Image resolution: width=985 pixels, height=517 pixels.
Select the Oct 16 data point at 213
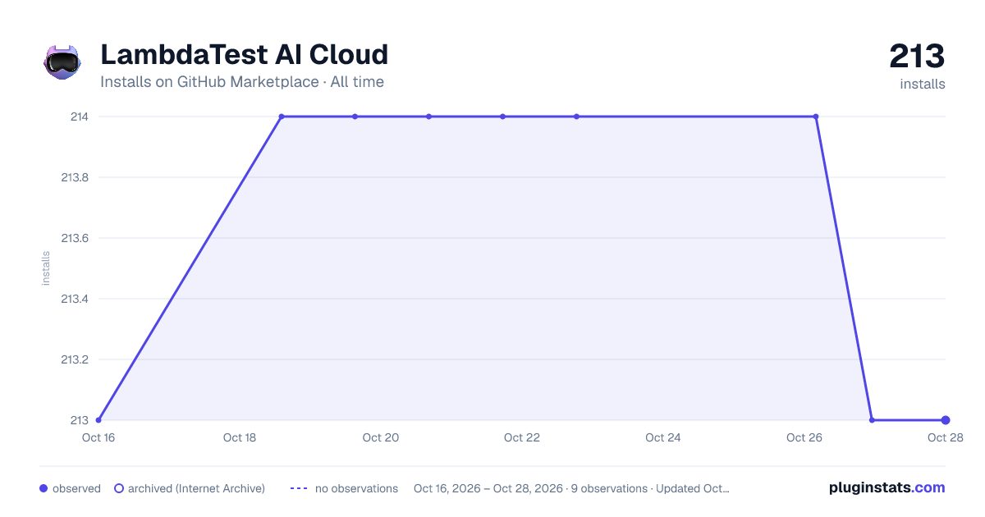point(98,420)
